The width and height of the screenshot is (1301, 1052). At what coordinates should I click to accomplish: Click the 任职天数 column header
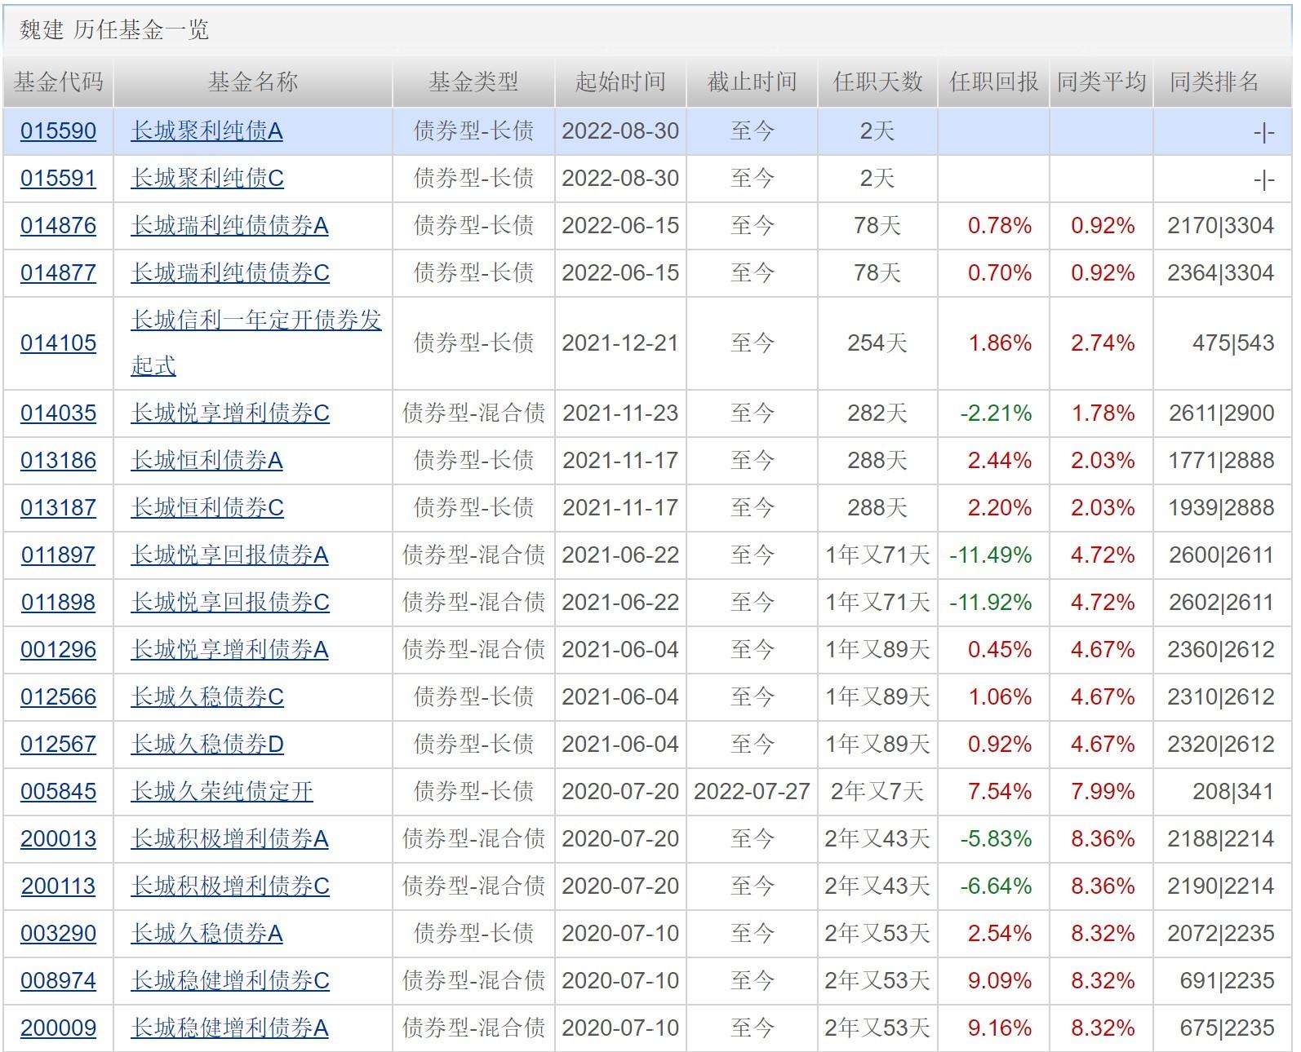(x=877, y=82)
